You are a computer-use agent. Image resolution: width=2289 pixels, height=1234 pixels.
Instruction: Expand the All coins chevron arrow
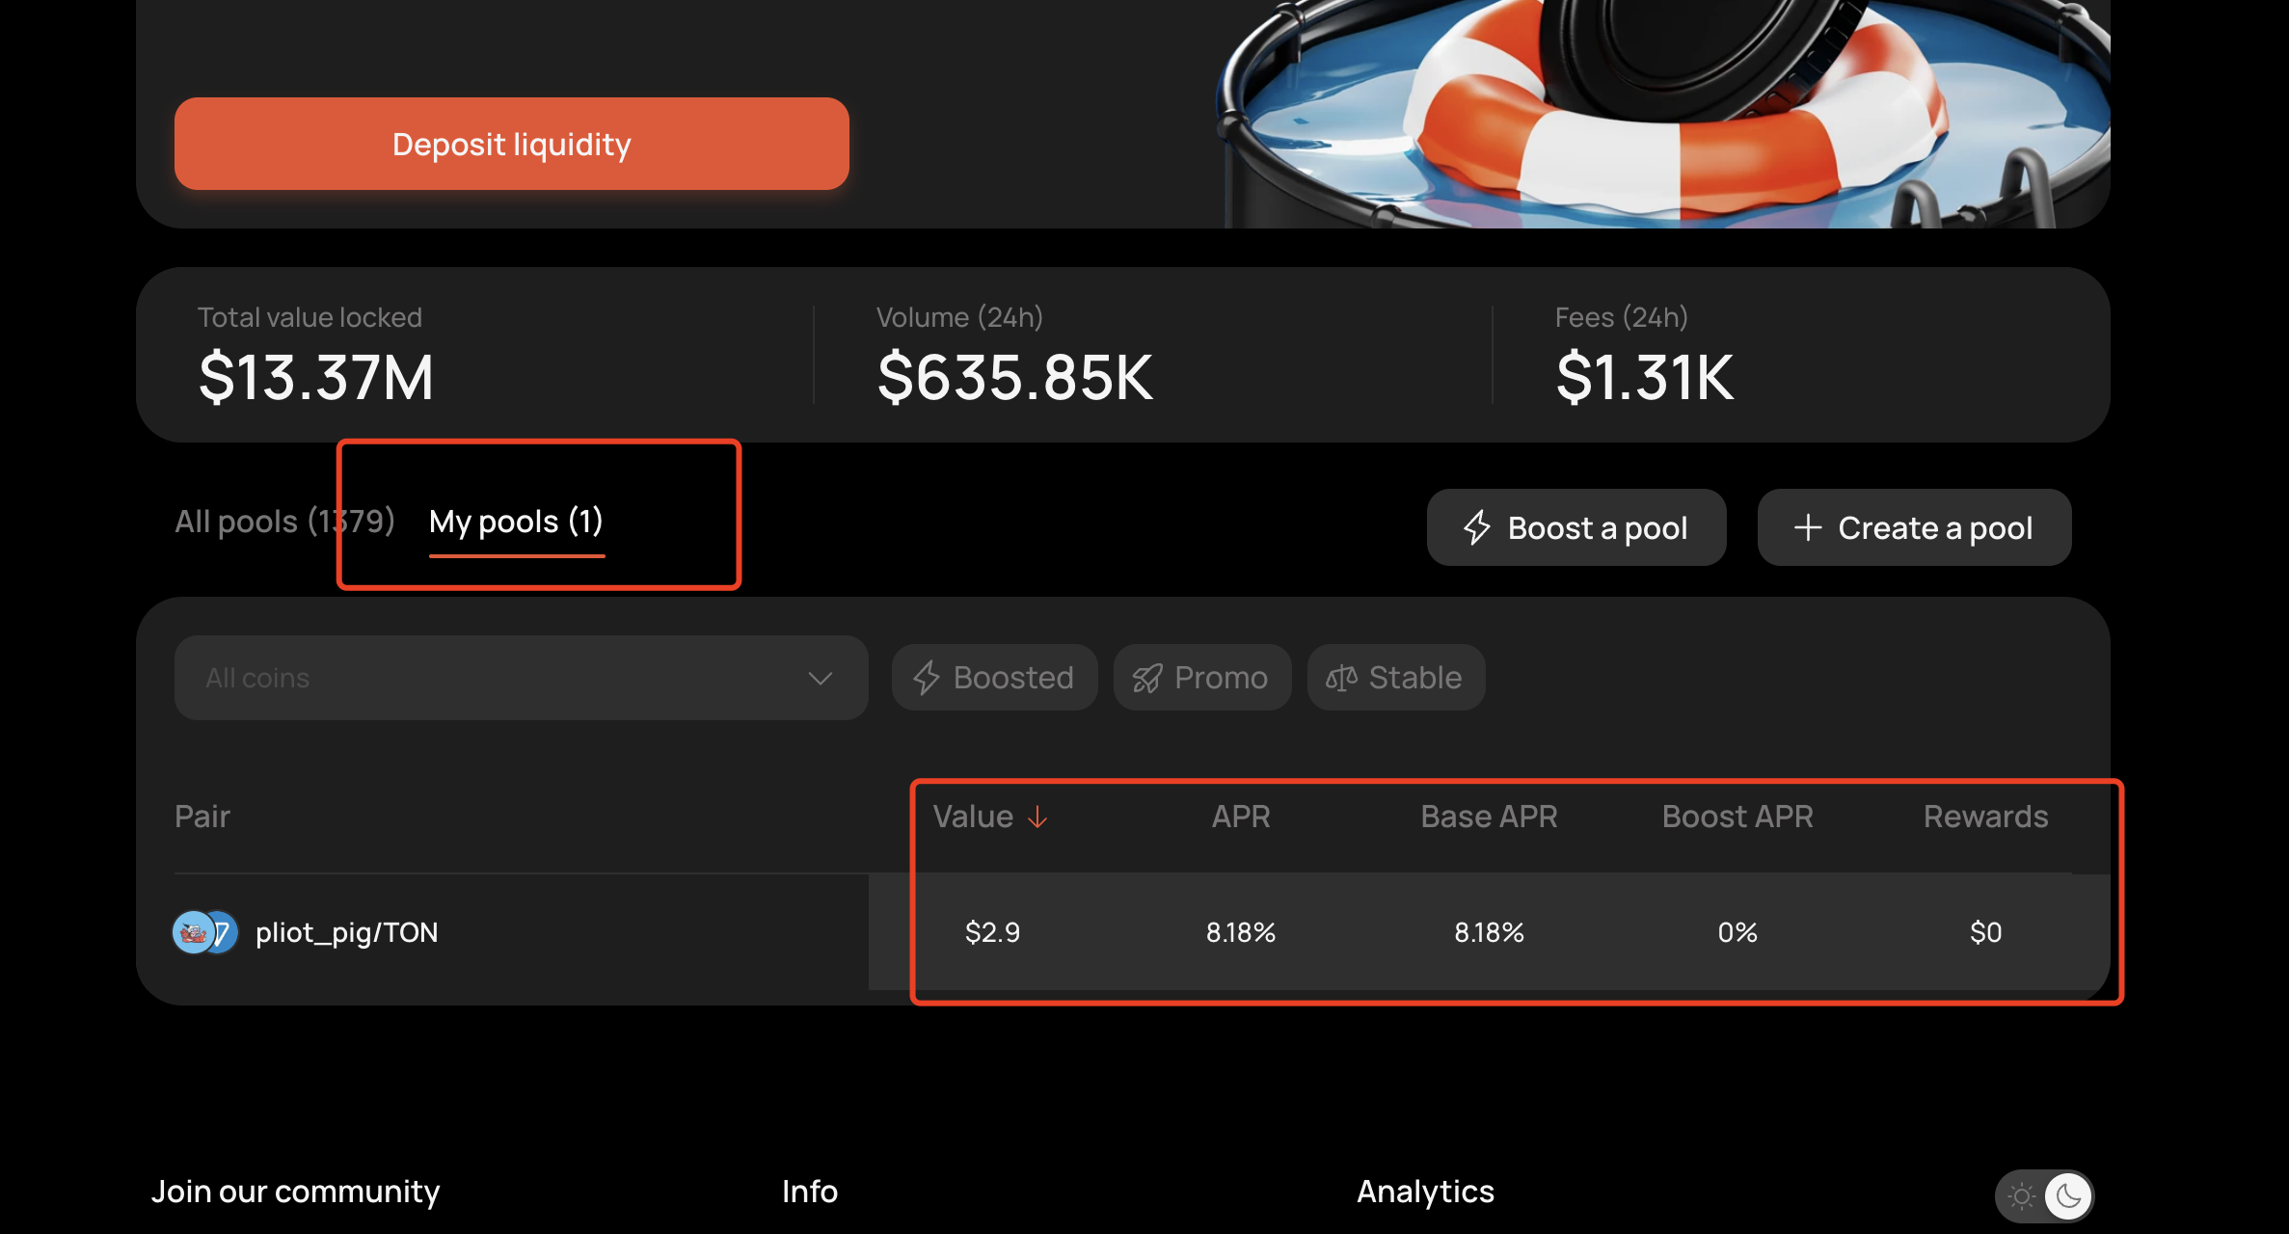(x=820, y=679)
